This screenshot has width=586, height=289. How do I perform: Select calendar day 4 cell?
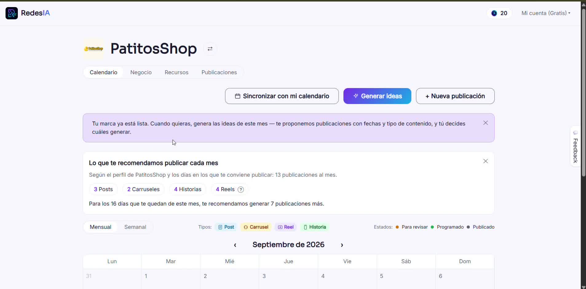click(347, 279)
